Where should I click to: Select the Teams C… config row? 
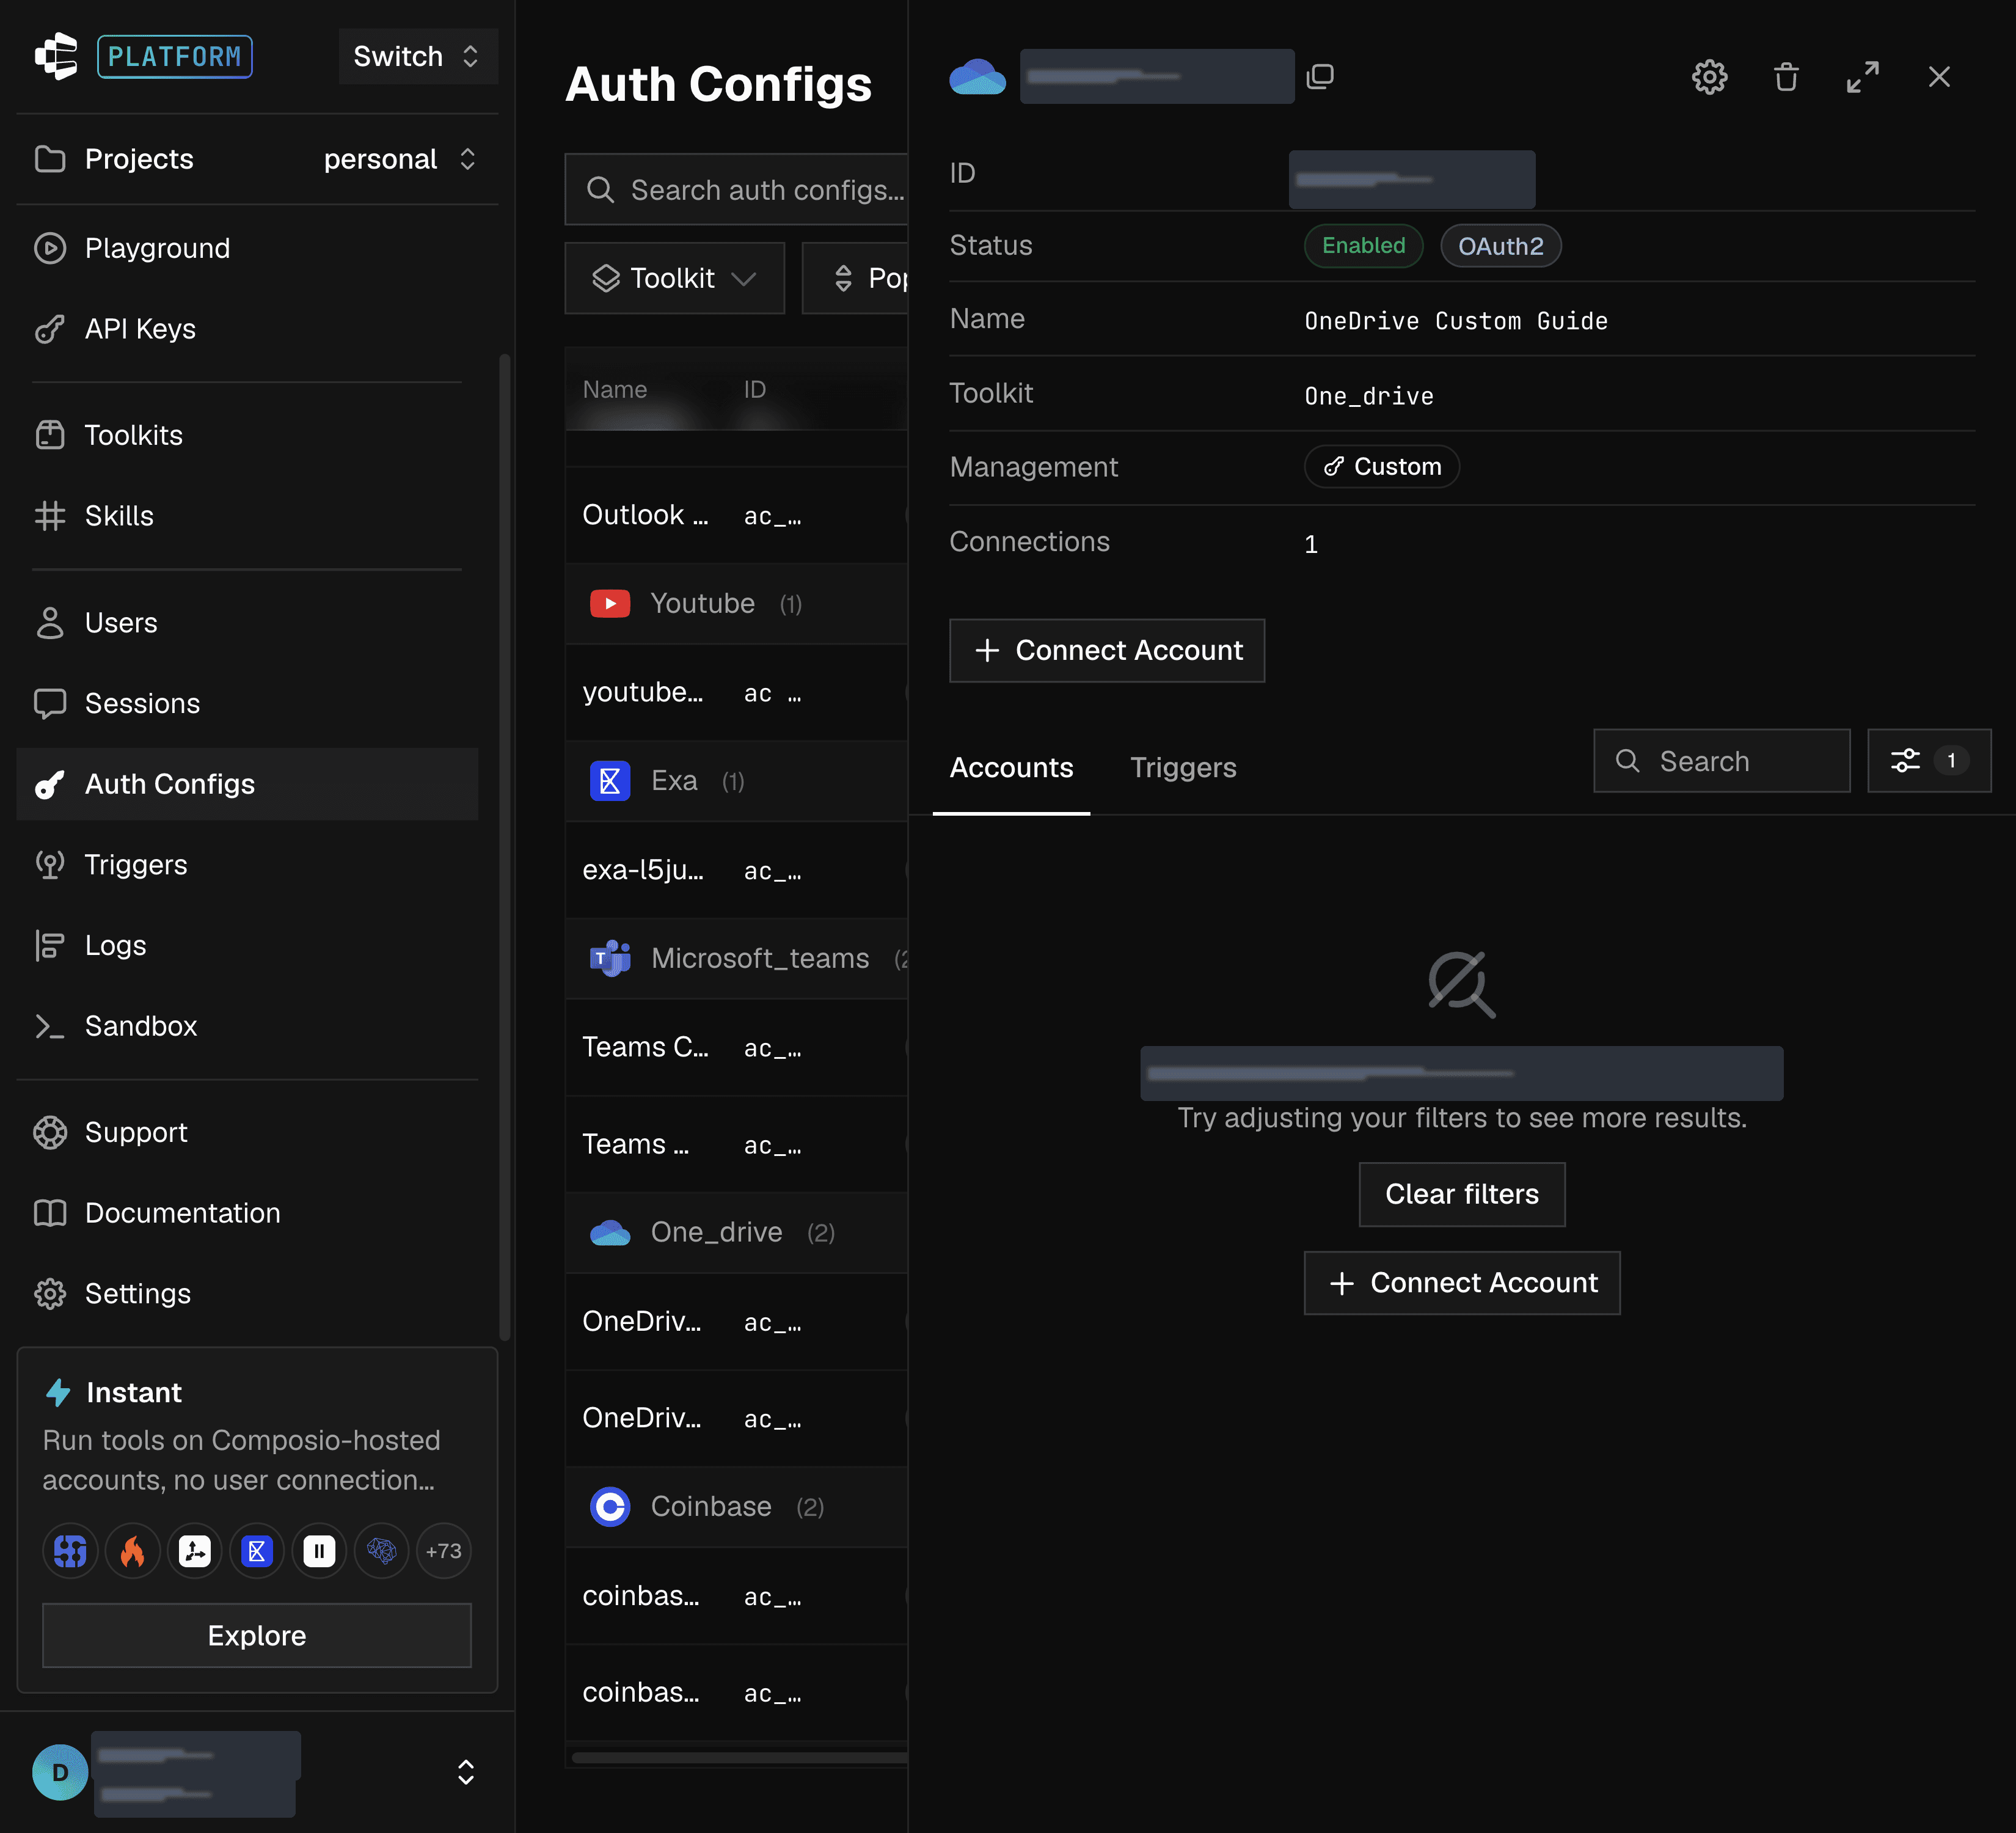[737, 1047]
